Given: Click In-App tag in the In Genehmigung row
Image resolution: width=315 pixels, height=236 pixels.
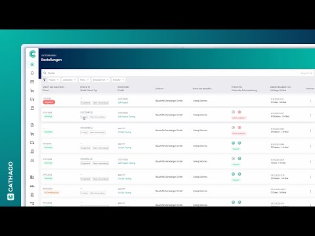Looking at the screenshot, I should point(84,193).
